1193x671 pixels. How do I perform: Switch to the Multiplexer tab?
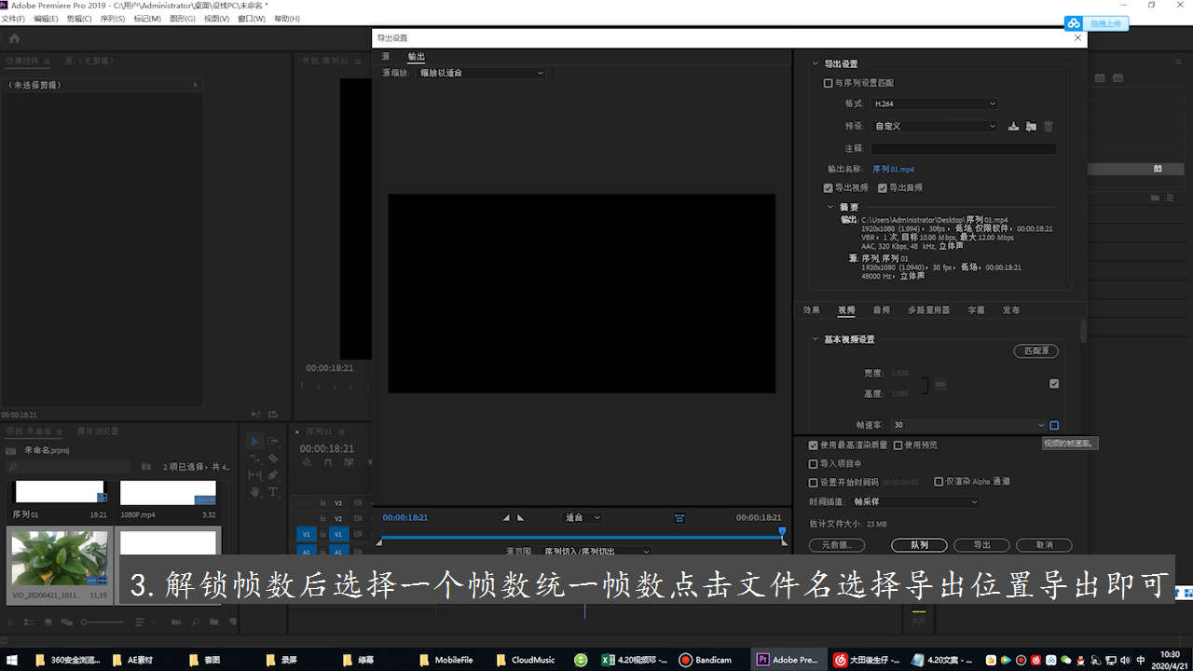pyautogui.click(x=928, y=310)
